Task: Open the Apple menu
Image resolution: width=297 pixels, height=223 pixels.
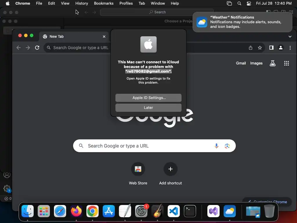Action: (x=8, y=3)
